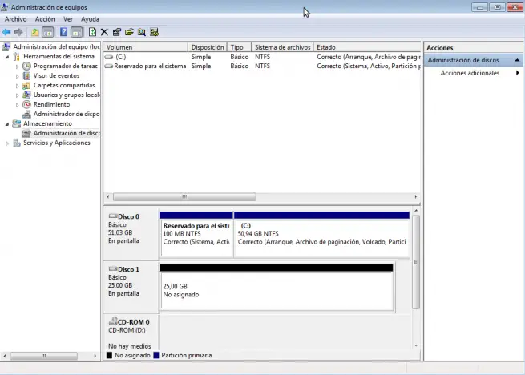
Task: Select the (C:) 50,94 GB NTFS partition block
Action: [321, 236]
